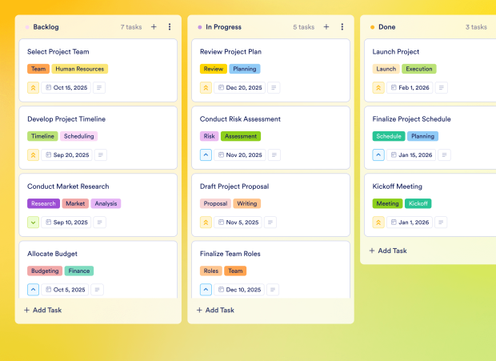This screenshot has width=496, height=361.
Task: Open description icon on Select Project Team card
Action: tap(100, 87)
